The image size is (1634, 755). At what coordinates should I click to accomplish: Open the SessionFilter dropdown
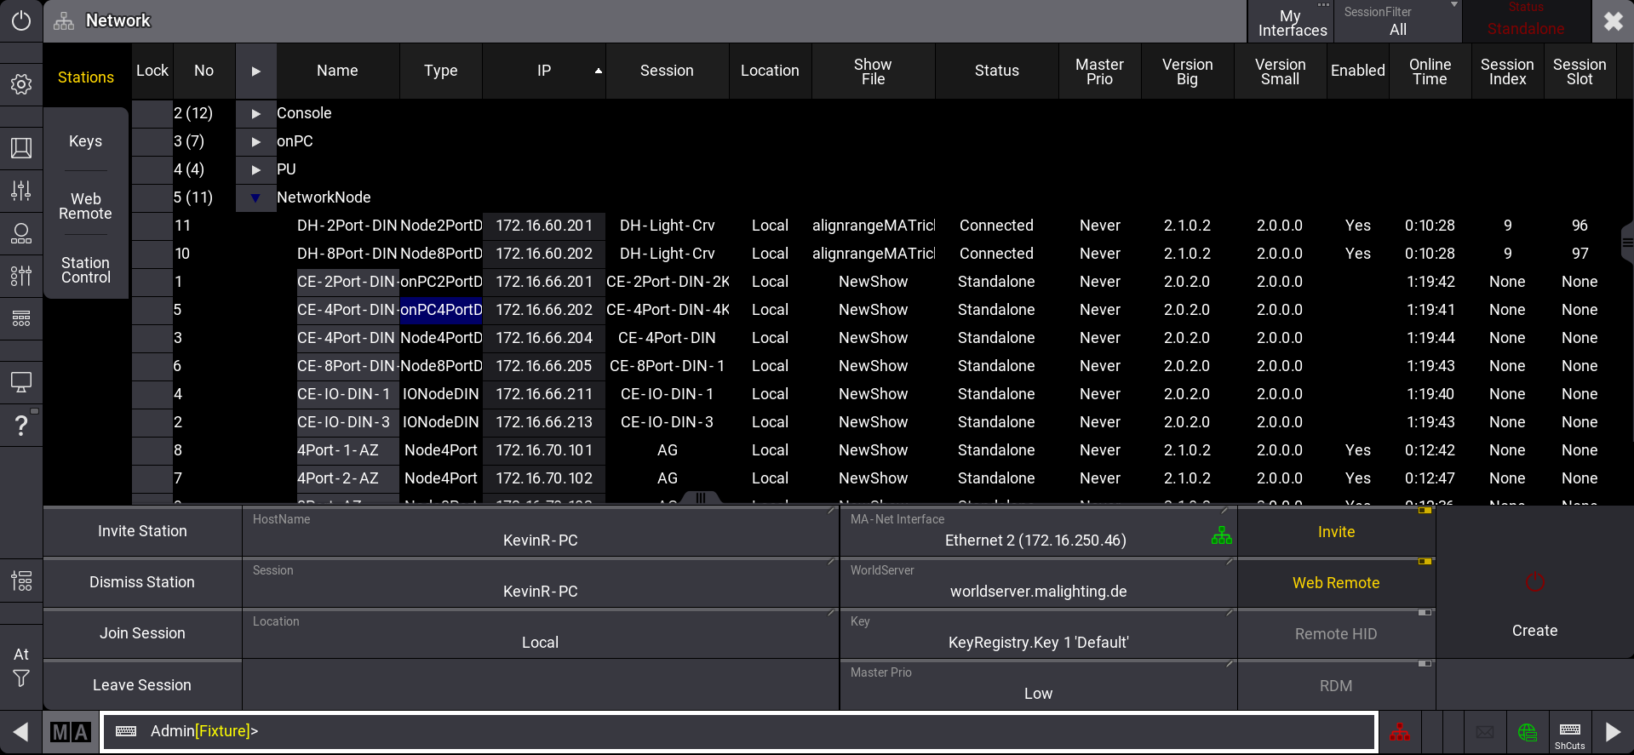tap(1397, 21)
